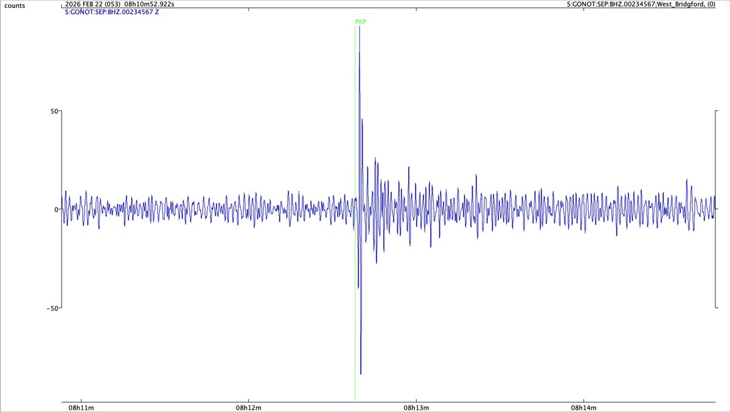Click the 08h14m time axis label
Viewport: 730px width, 412px height.
tap(583, 407)
